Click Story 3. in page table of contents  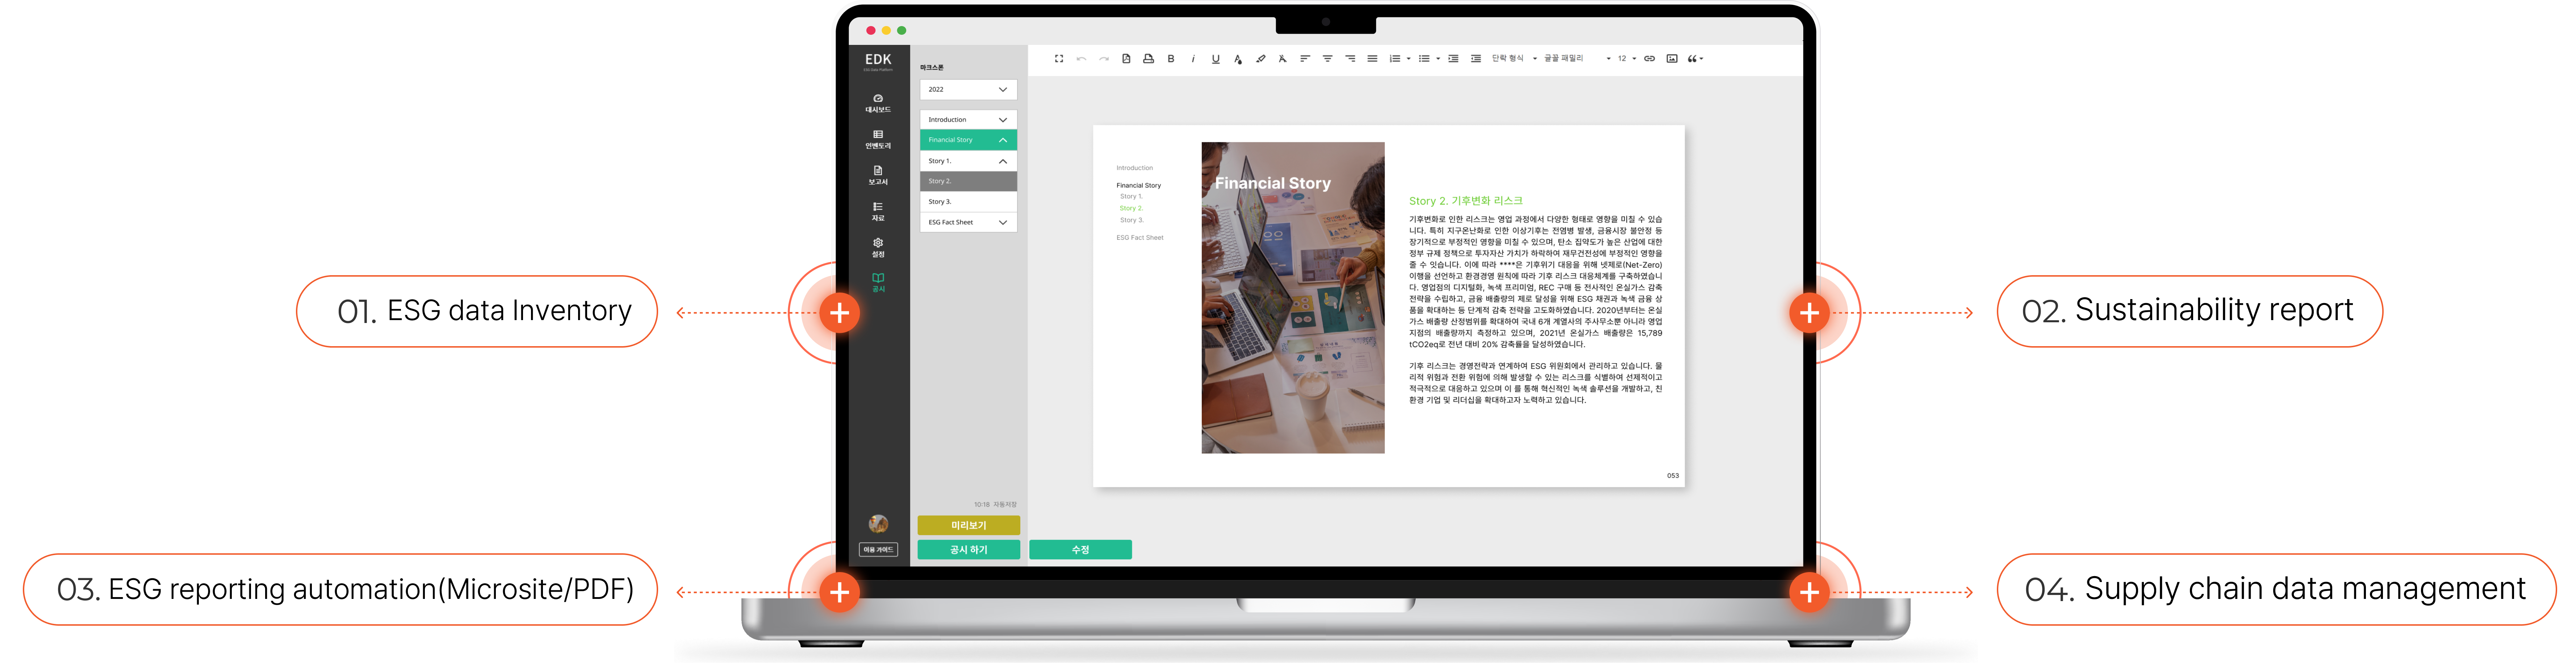click(1131, 220)
